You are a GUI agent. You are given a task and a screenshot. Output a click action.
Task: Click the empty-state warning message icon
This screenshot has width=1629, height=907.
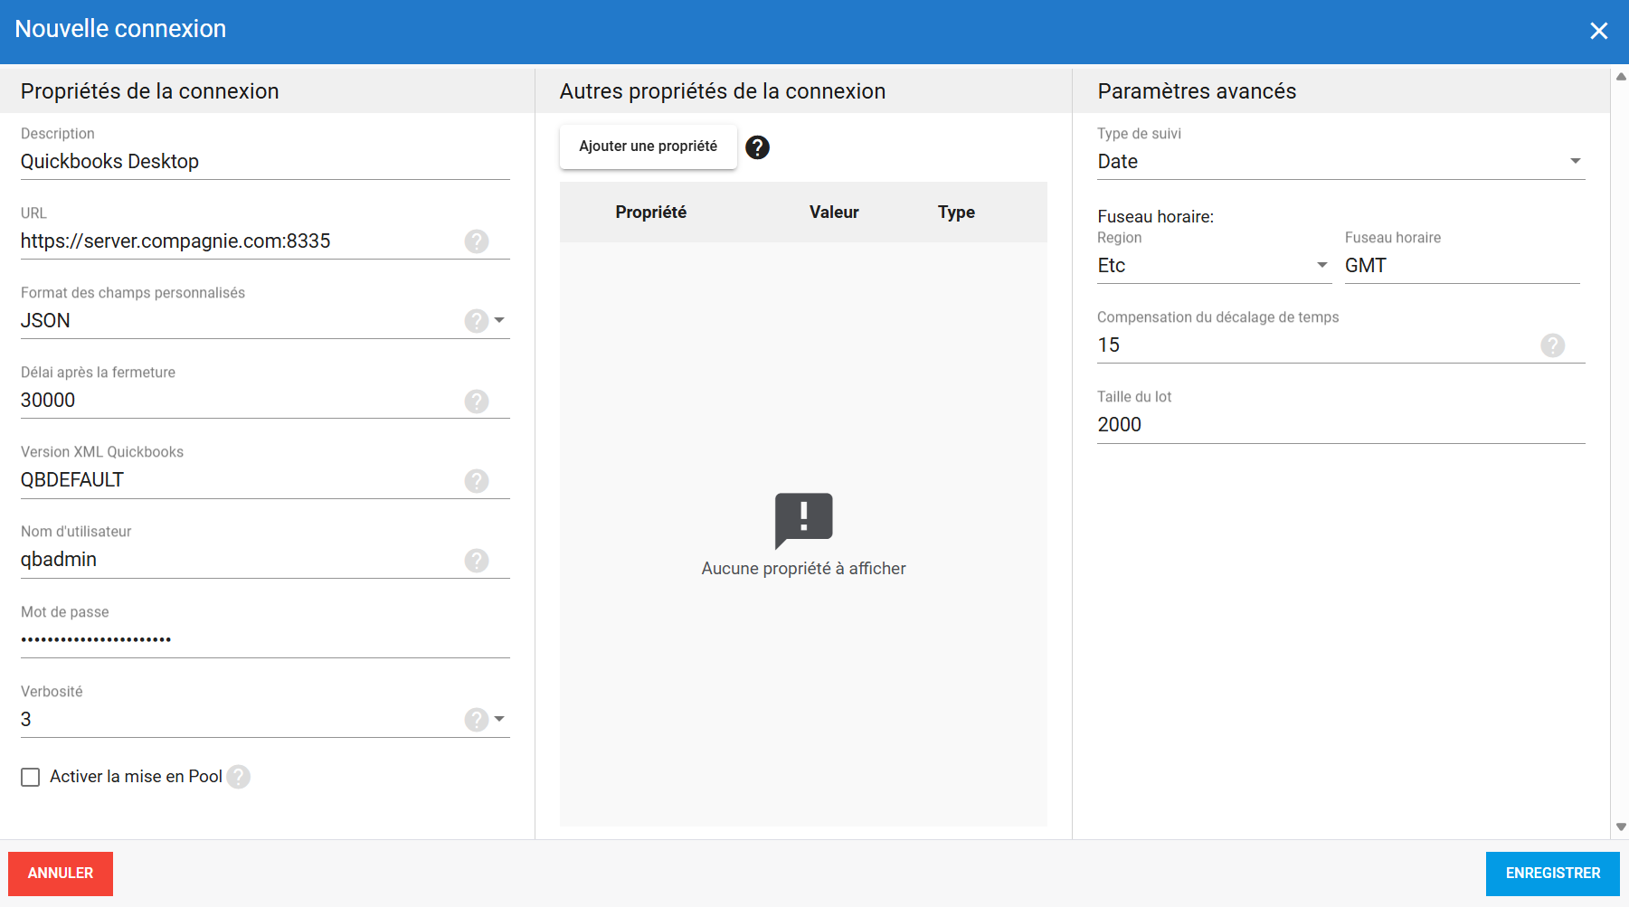click(x=803, y=521)
